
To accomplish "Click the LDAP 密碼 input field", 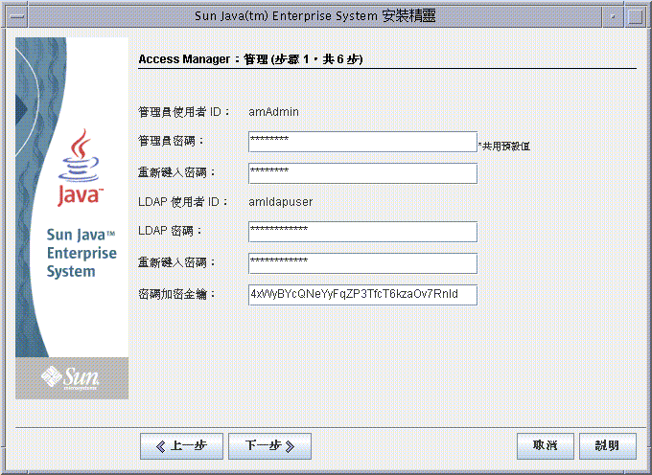I will coord(362,232).
